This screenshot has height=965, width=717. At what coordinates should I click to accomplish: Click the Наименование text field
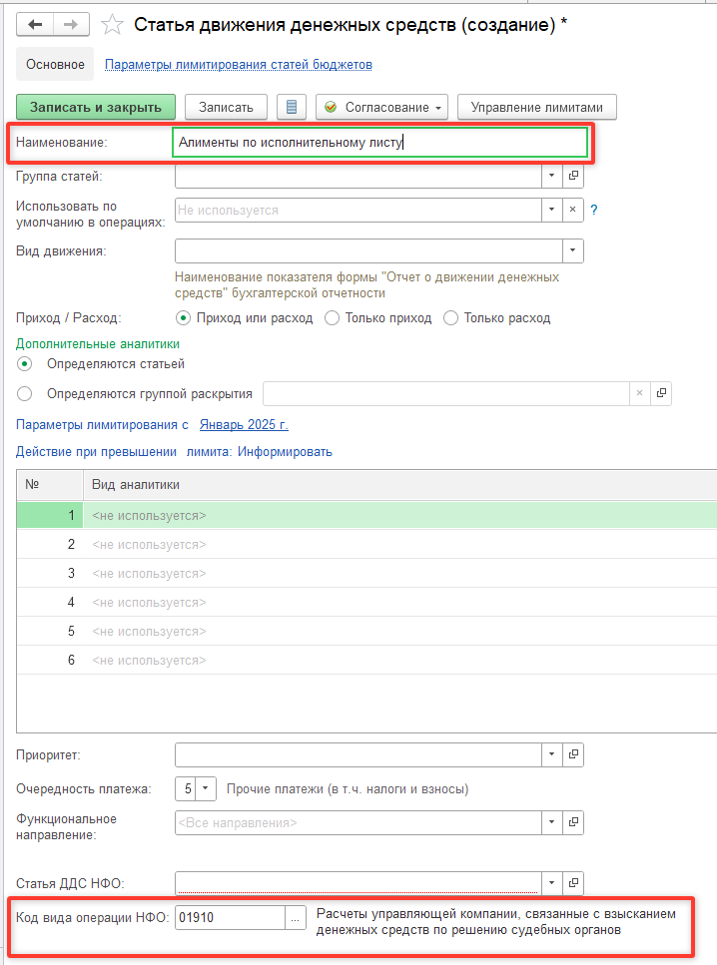[x=379, y=143]
